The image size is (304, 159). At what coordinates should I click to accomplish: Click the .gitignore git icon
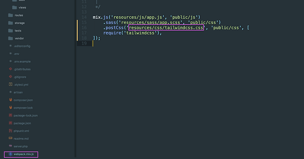tap(11, 77)
